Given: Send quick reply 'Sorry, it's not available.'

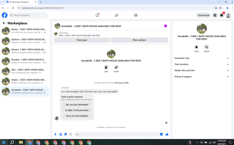Looking at the screenshot, I should tap(77, 116).
